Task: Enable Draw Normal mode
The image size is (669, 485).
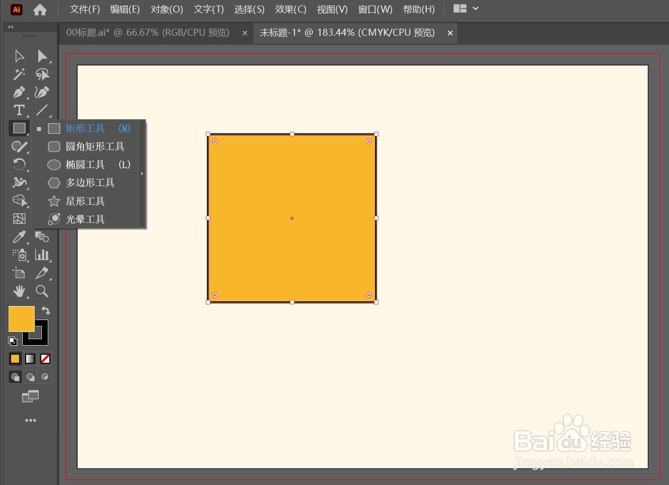Action: coord(15,377)
